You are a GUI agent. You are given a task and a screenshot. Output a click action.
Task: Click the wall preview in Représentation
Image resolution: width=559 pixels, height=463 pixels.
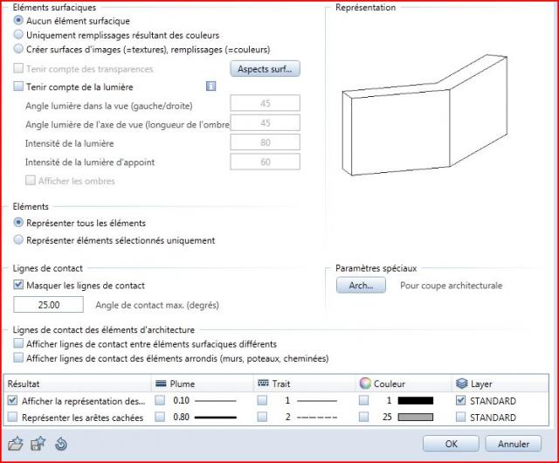(x=424, y=115)
